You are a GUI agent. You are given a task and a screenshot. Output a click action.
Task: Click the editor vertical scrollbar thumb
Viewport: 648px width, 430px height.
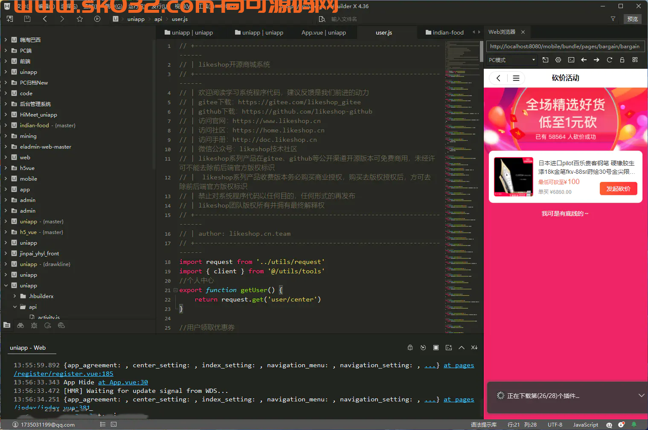(x=482, y=52)
